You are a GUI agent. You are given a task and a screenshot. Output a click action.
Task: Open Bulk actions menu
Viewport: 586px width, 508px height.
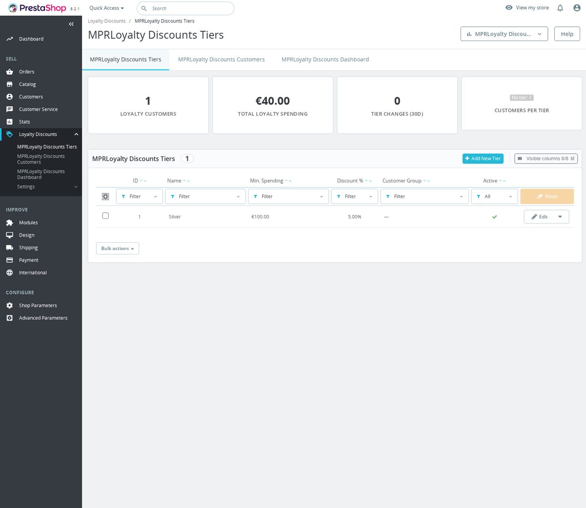[x=118, y=249]
